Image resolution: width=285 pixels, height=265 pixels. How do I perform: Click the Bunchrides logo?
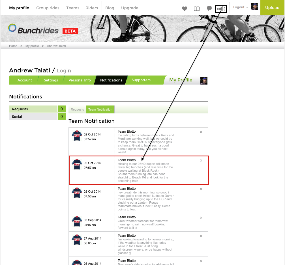(34, 29)
